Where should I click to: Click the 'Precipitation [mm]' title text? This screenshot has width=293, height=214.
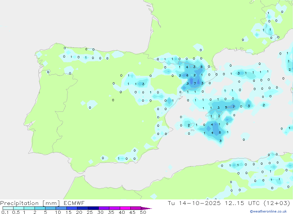click(x=30, y=203)
